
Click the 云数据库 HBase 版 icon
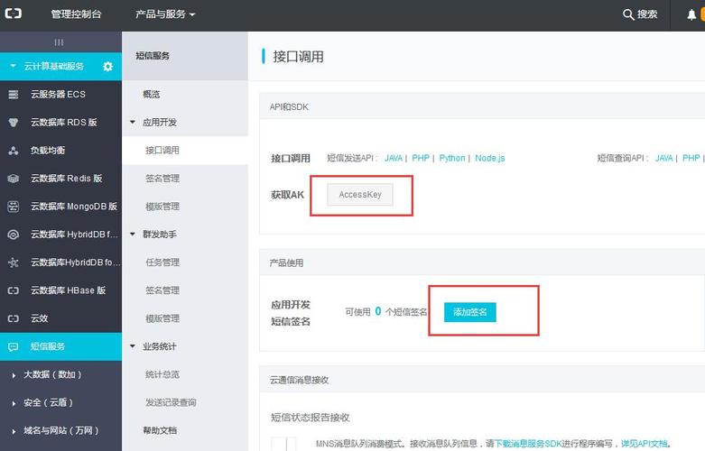click(x=14, y=290)
